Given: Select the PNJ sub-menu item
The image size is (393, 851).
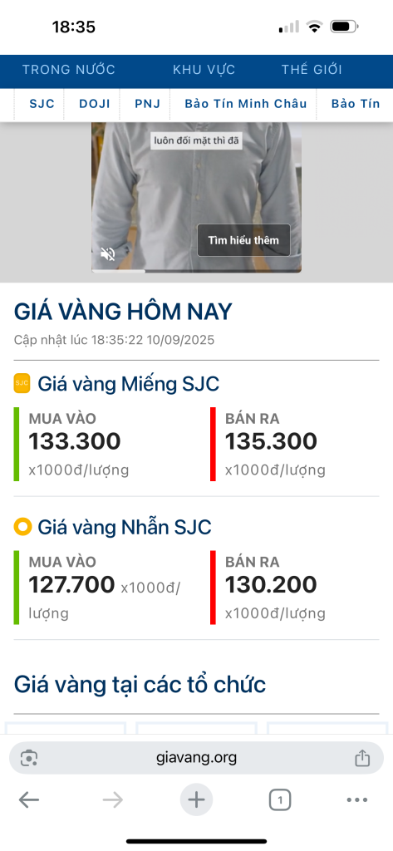Looking at the screenshot, I should 148,104.
